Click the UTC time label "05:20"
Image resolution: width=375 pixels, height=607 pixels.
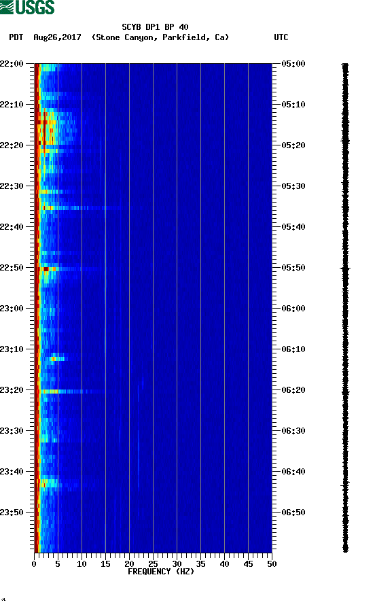point(293,145)
